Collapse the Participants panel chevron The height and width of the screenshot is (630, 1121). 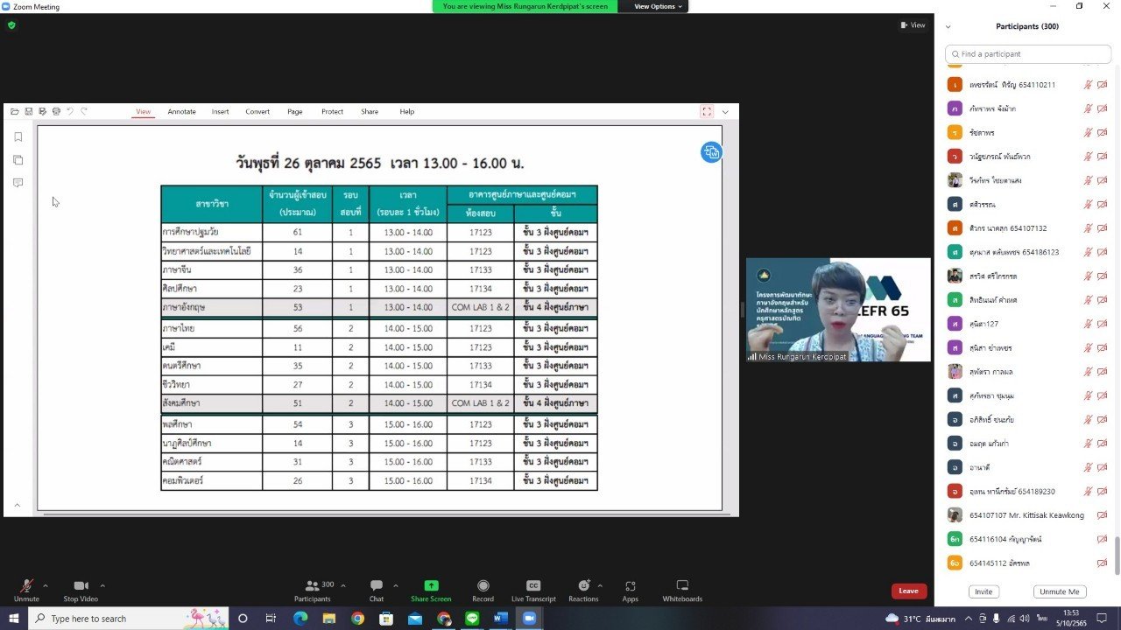pyautogui.click(x=948, y=27)
